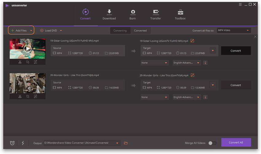Rename the Wonder Girls target file
Image resolution: width=261 pixels, height=154 pixels.
click(x=193, y=75)
